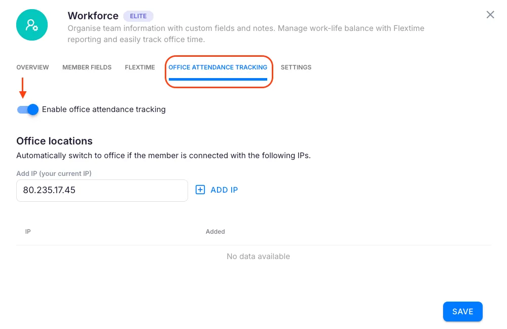This screenshot has height=329, width=507.
Task: Save the attendance tracking settings
Action: 462,312
